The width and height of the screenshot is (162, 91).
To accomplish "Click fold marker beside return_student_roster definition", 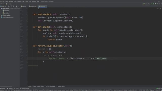I will 27,46.
